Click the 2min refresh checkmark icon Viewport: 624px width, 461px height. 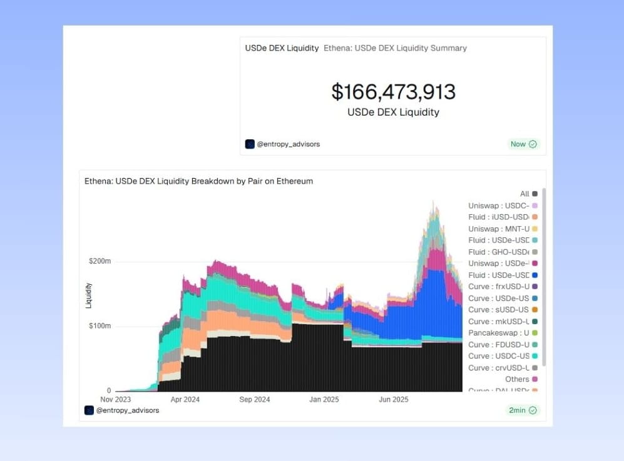pyautogui.click(x=533, y=410)
